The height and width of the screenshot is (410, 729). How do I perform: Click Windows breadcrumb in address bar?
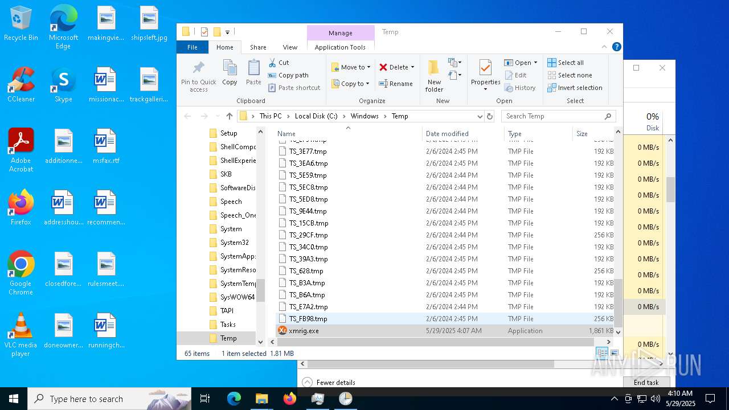[x=364, y=116]
